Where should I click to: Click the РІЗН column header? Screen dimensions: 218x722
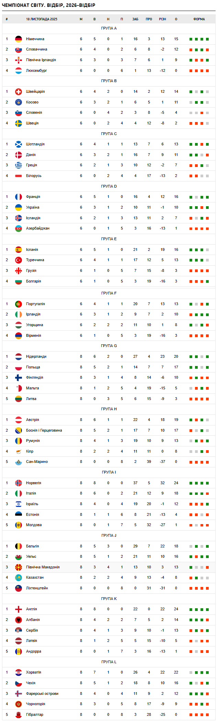(x=162, y=19)
